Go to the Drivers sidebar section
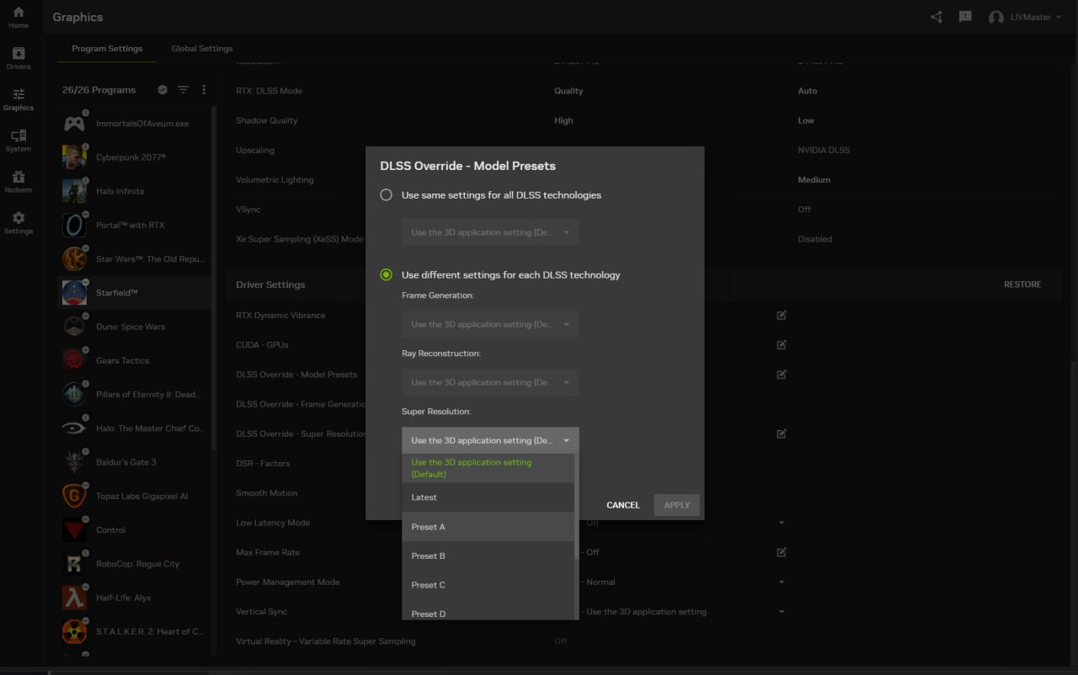 click(18, 58)
